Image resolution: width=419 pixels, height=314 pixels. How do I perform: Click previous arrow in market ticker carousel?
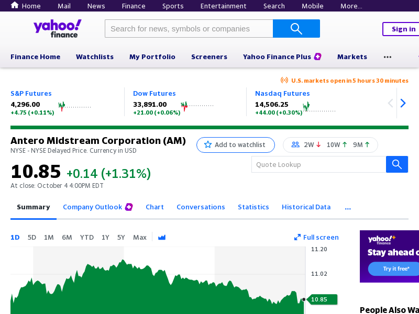pyautogui.click(x=390, y=103)
